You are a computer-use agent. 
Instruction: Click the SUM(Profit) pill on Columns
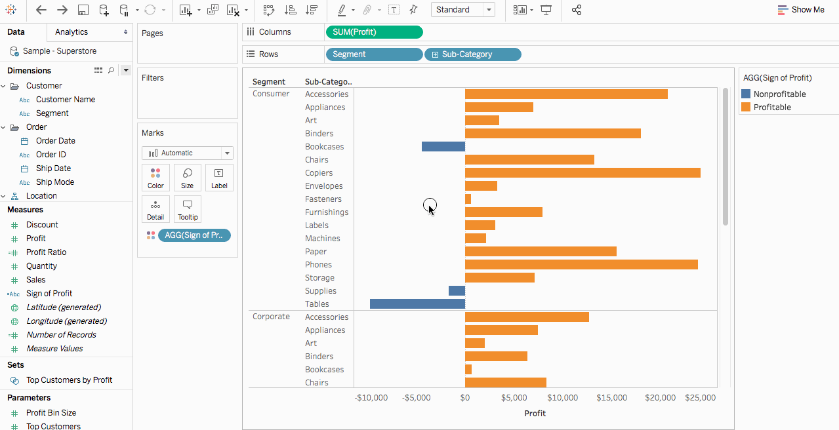click(x=374, y=31)
